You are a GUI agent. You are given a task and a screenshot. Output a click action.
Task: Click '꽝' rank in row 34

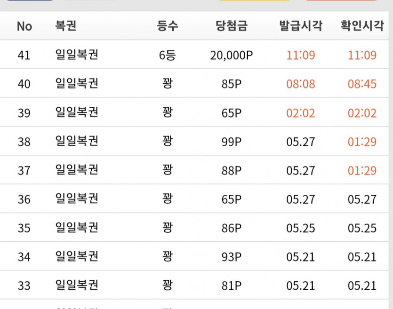168,256
